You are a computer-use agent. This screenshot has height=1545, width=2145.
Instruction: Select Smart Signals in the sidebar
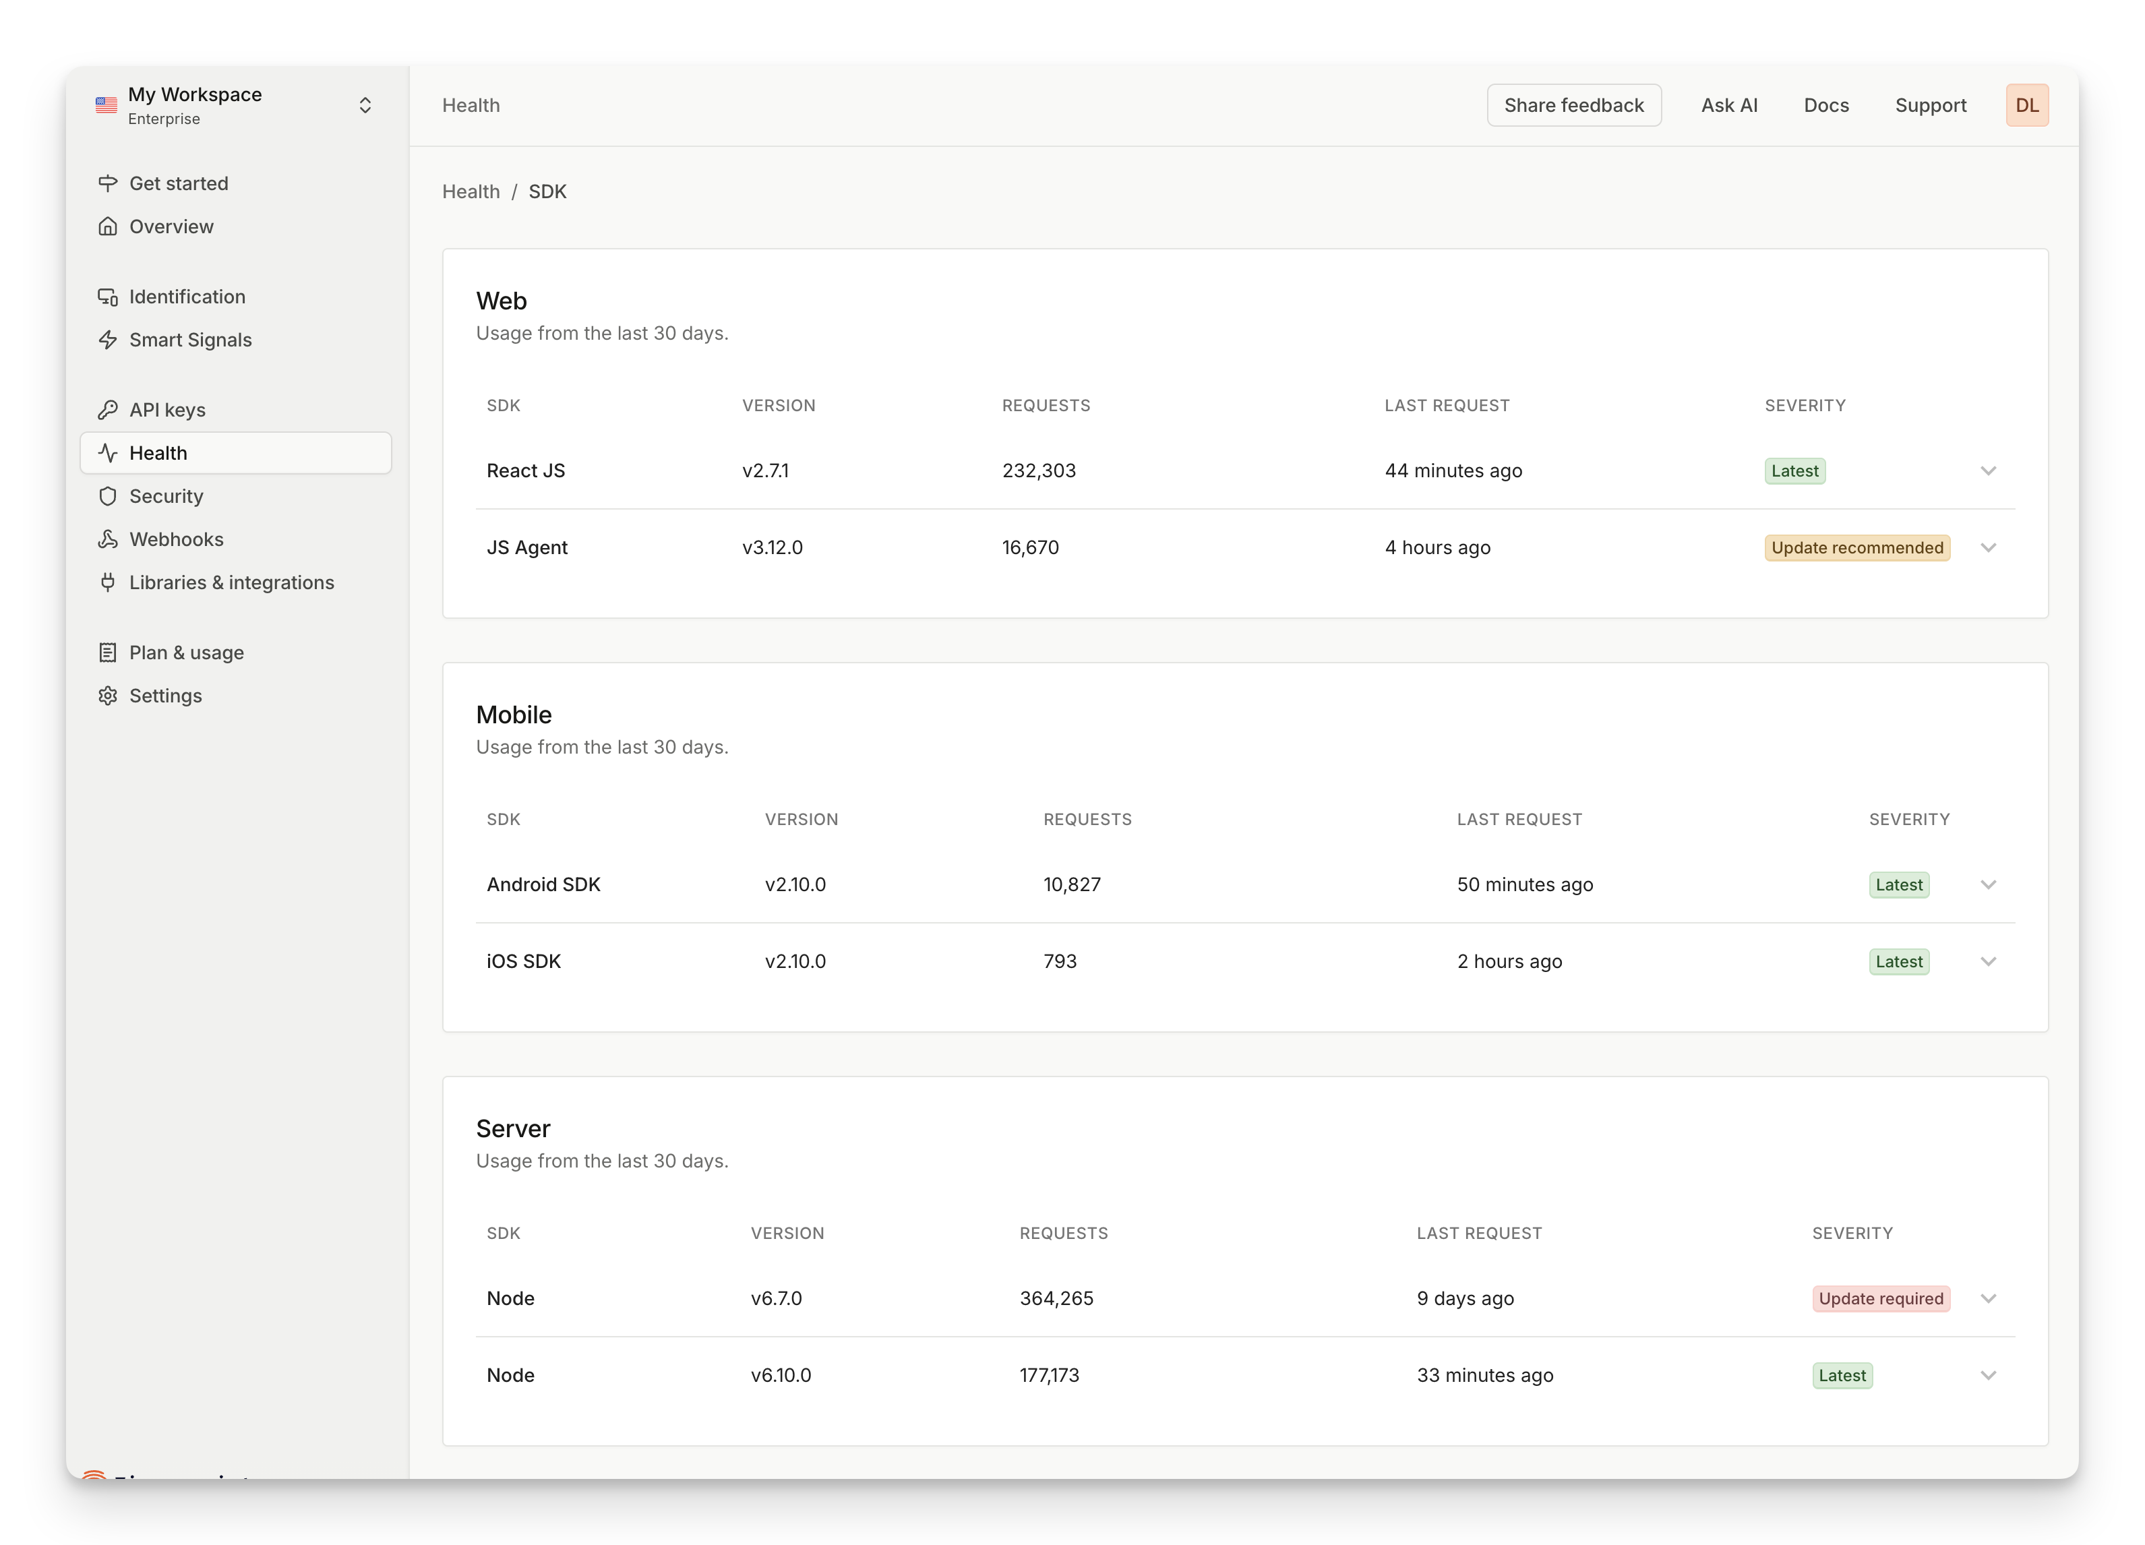click(x=189, y=340)
